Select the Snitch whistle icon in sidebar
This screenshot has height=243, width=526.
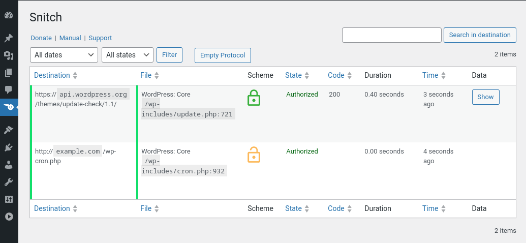(x=9, y=107)
